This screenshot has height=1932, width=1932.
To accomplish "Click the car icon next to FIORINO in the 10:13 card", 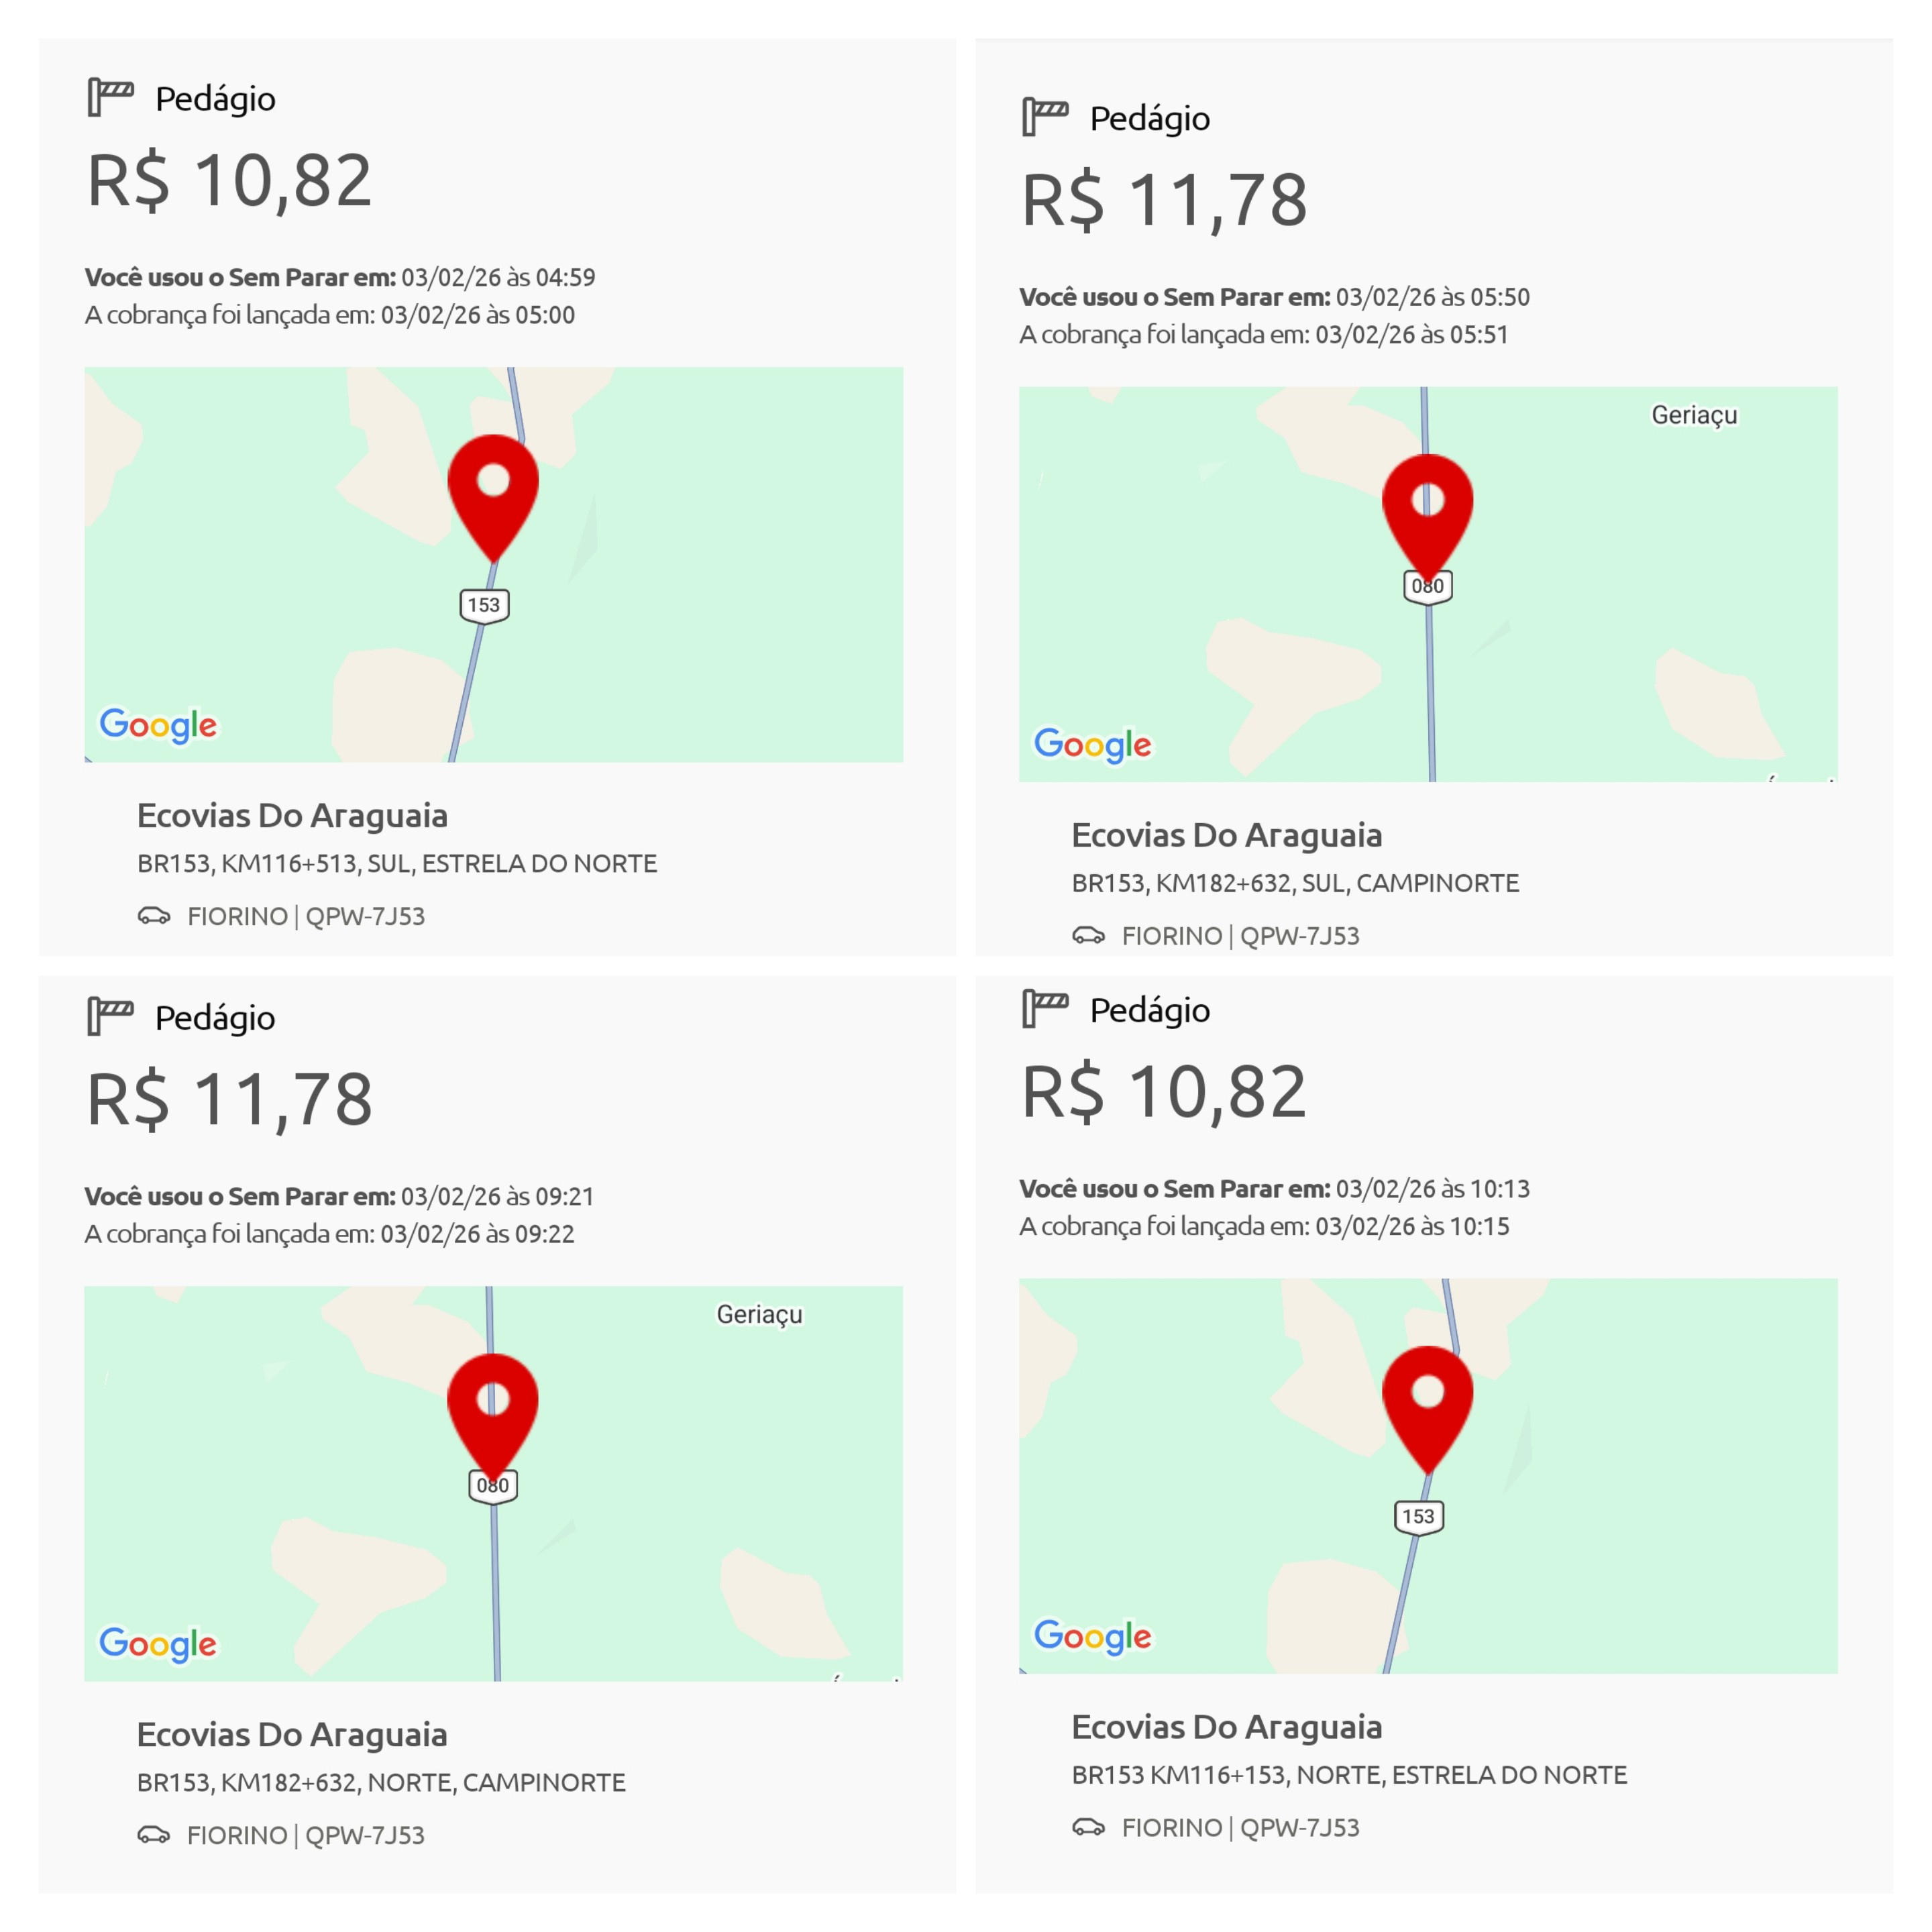I will (x=1089, y=1827).
